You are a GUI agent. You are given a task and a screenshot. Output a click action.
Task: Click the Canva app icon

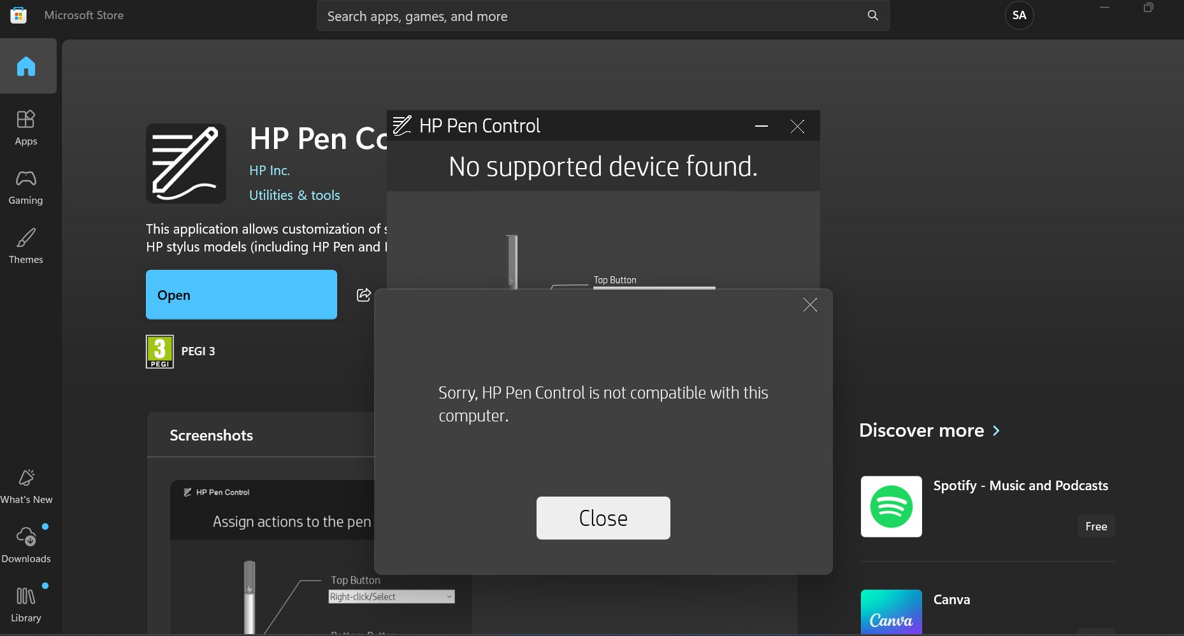coord(891,612)
